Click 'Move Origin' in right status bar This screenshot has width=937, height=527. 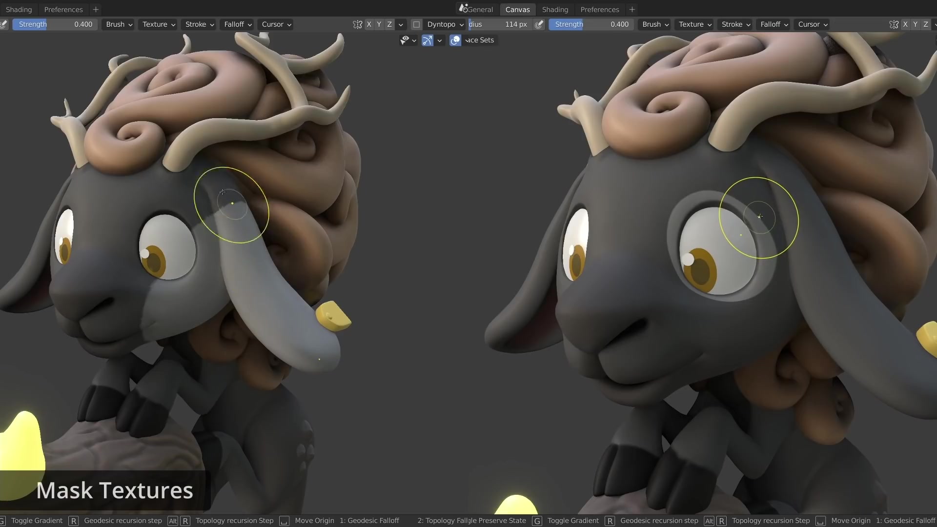tap(851, 521)
